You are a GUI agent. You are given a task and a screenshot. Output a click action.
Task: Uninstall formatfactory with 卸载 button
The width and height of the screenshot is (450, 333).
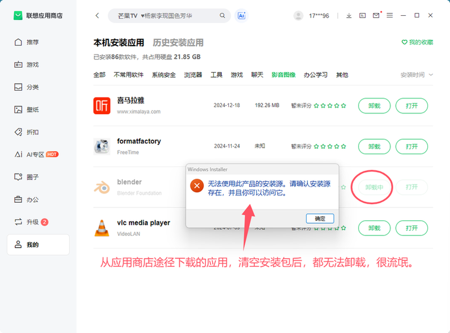(374, 146)
